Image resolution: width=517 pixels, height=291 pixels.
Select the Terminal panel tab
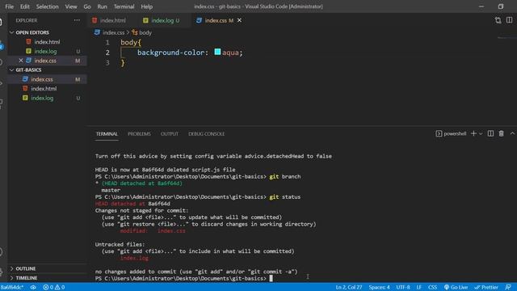(107, 134)
